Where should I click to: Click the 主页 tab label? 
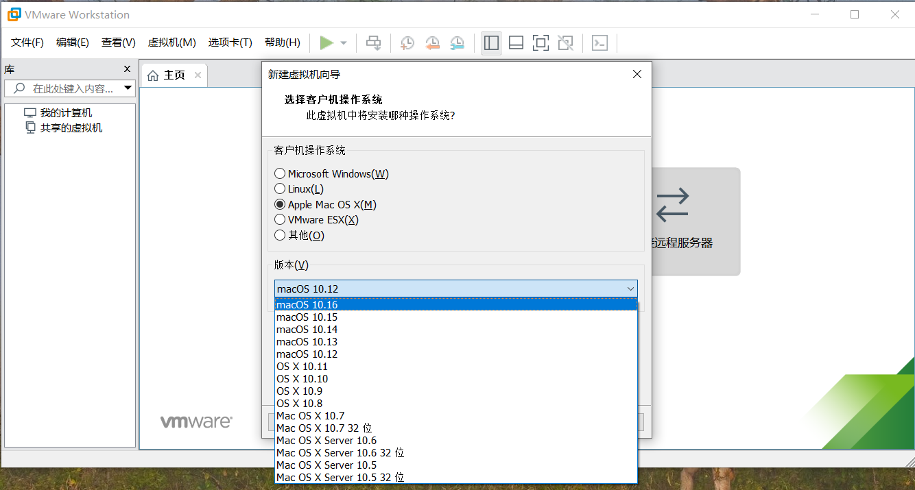174,75
